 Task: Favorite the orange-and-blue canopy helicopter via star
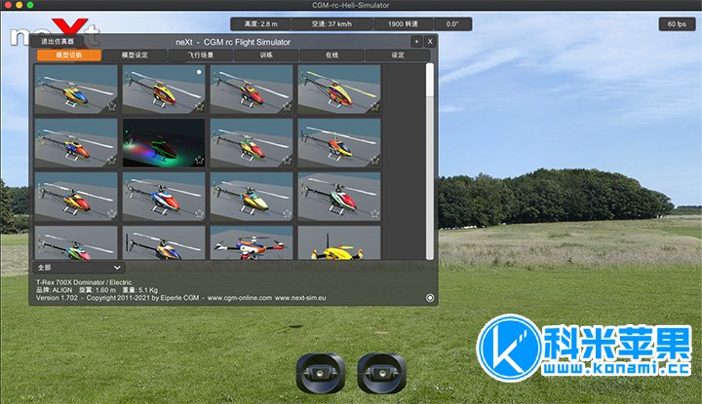click(112, 106)
